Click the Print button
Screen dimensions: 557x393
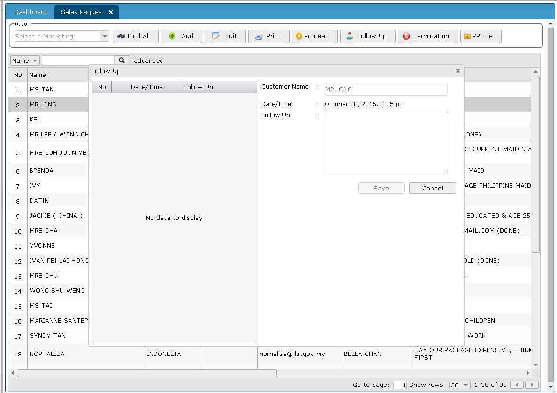[x=268, y=36]
